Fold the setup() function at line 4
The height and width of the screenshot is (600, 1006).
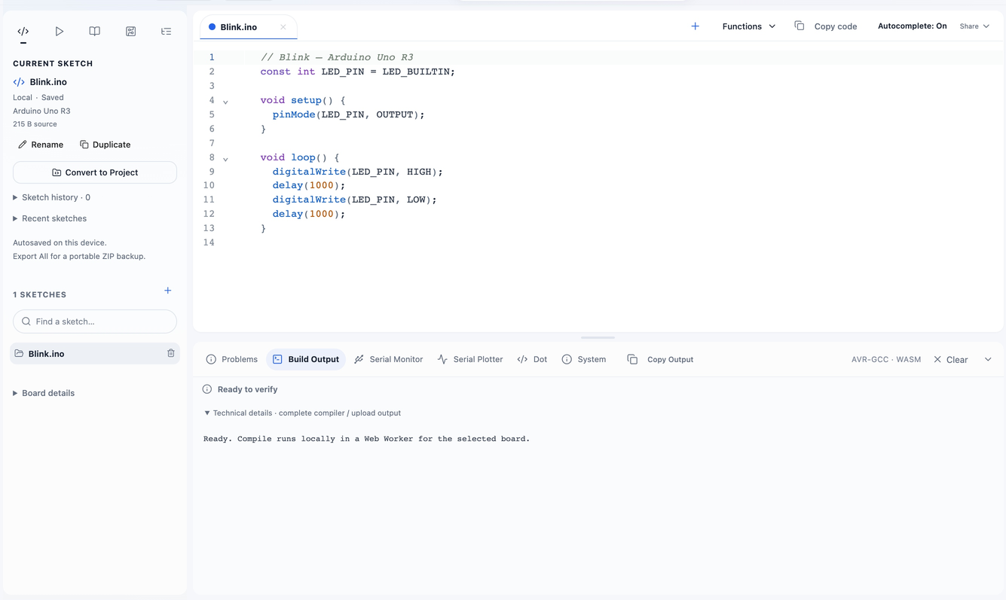coord(225,101)
